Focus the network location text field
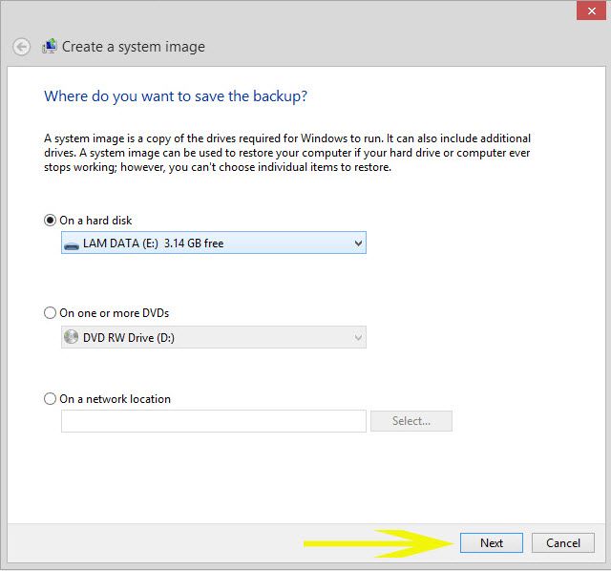 click(x=213, y=421)
